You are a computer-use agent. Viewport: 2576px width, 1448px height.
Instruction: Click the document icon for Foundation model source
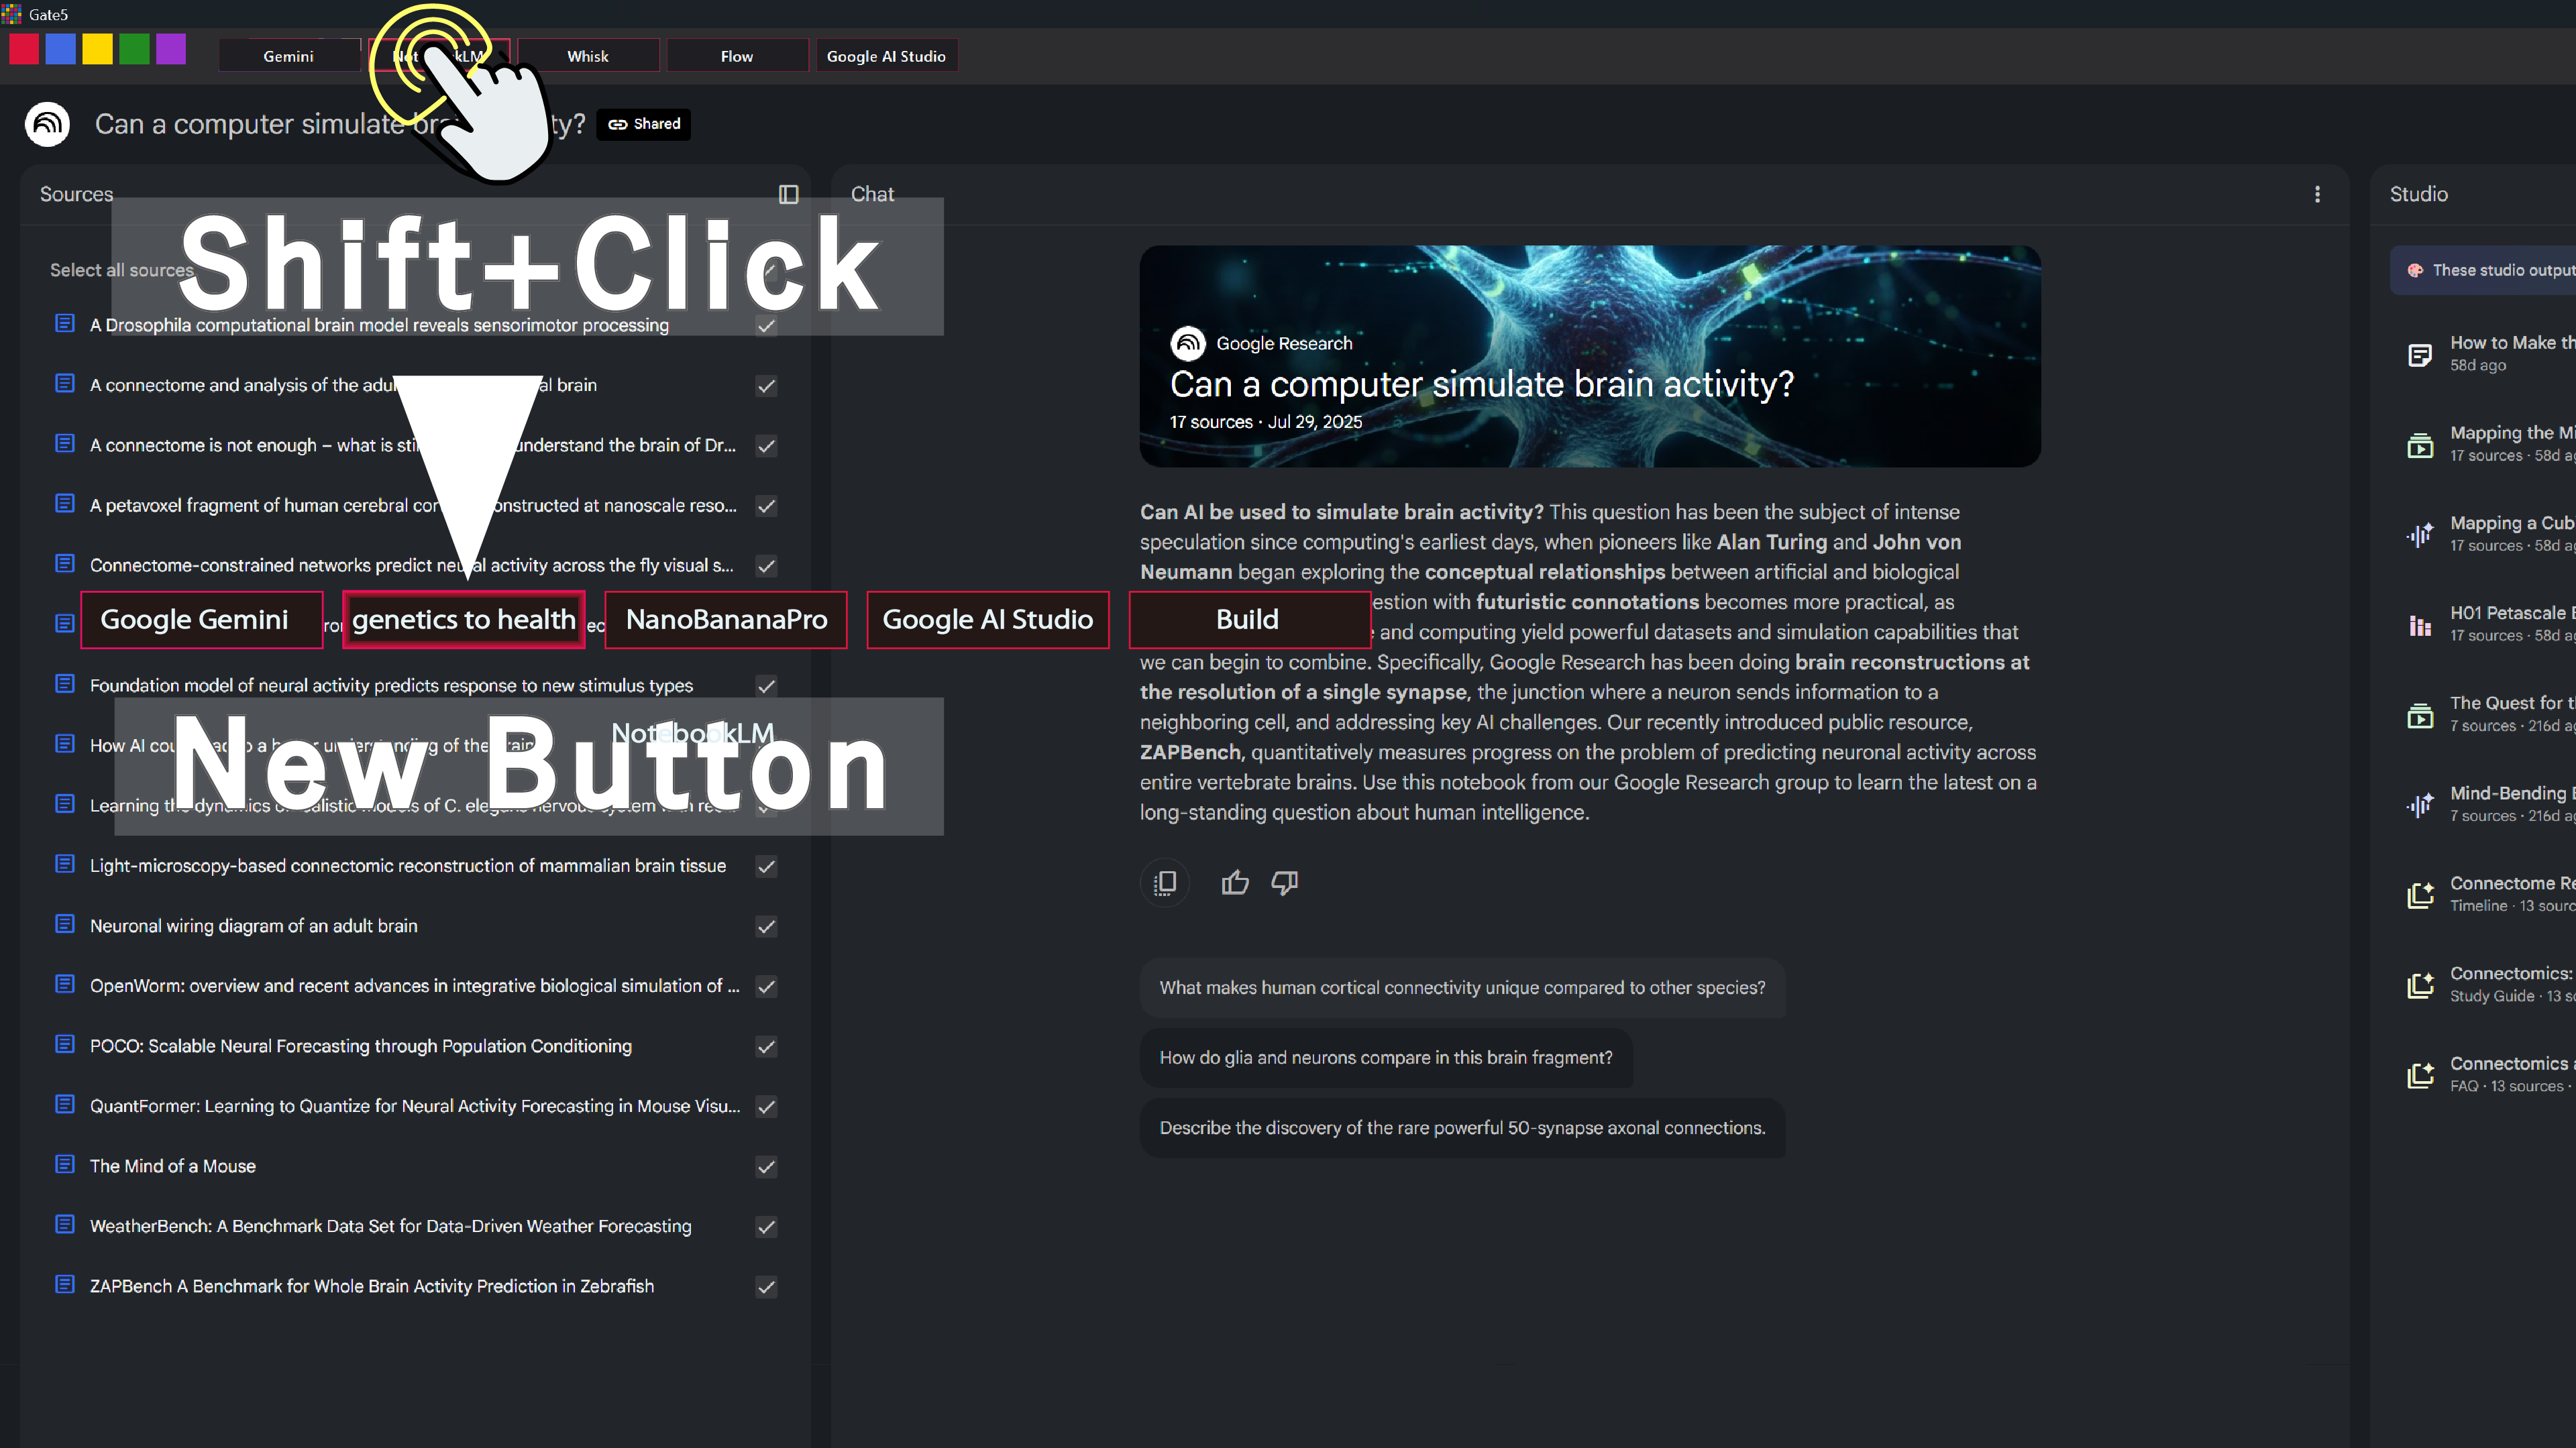click(65, 684)
